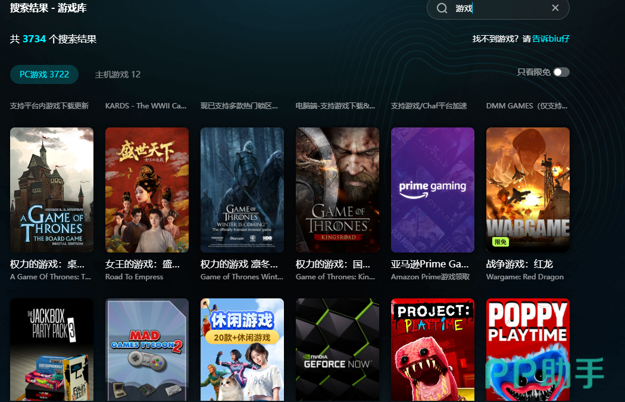Open the Prime Gaming tile

(433, 189)
